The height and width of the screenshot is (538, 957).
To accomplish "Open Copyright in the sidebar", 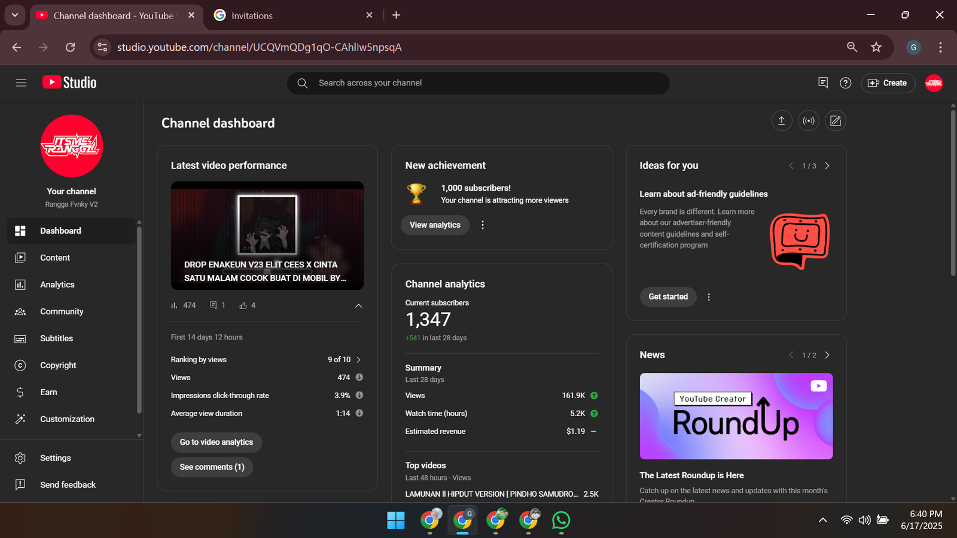I will pyautogui.click(x=71, y=365).
